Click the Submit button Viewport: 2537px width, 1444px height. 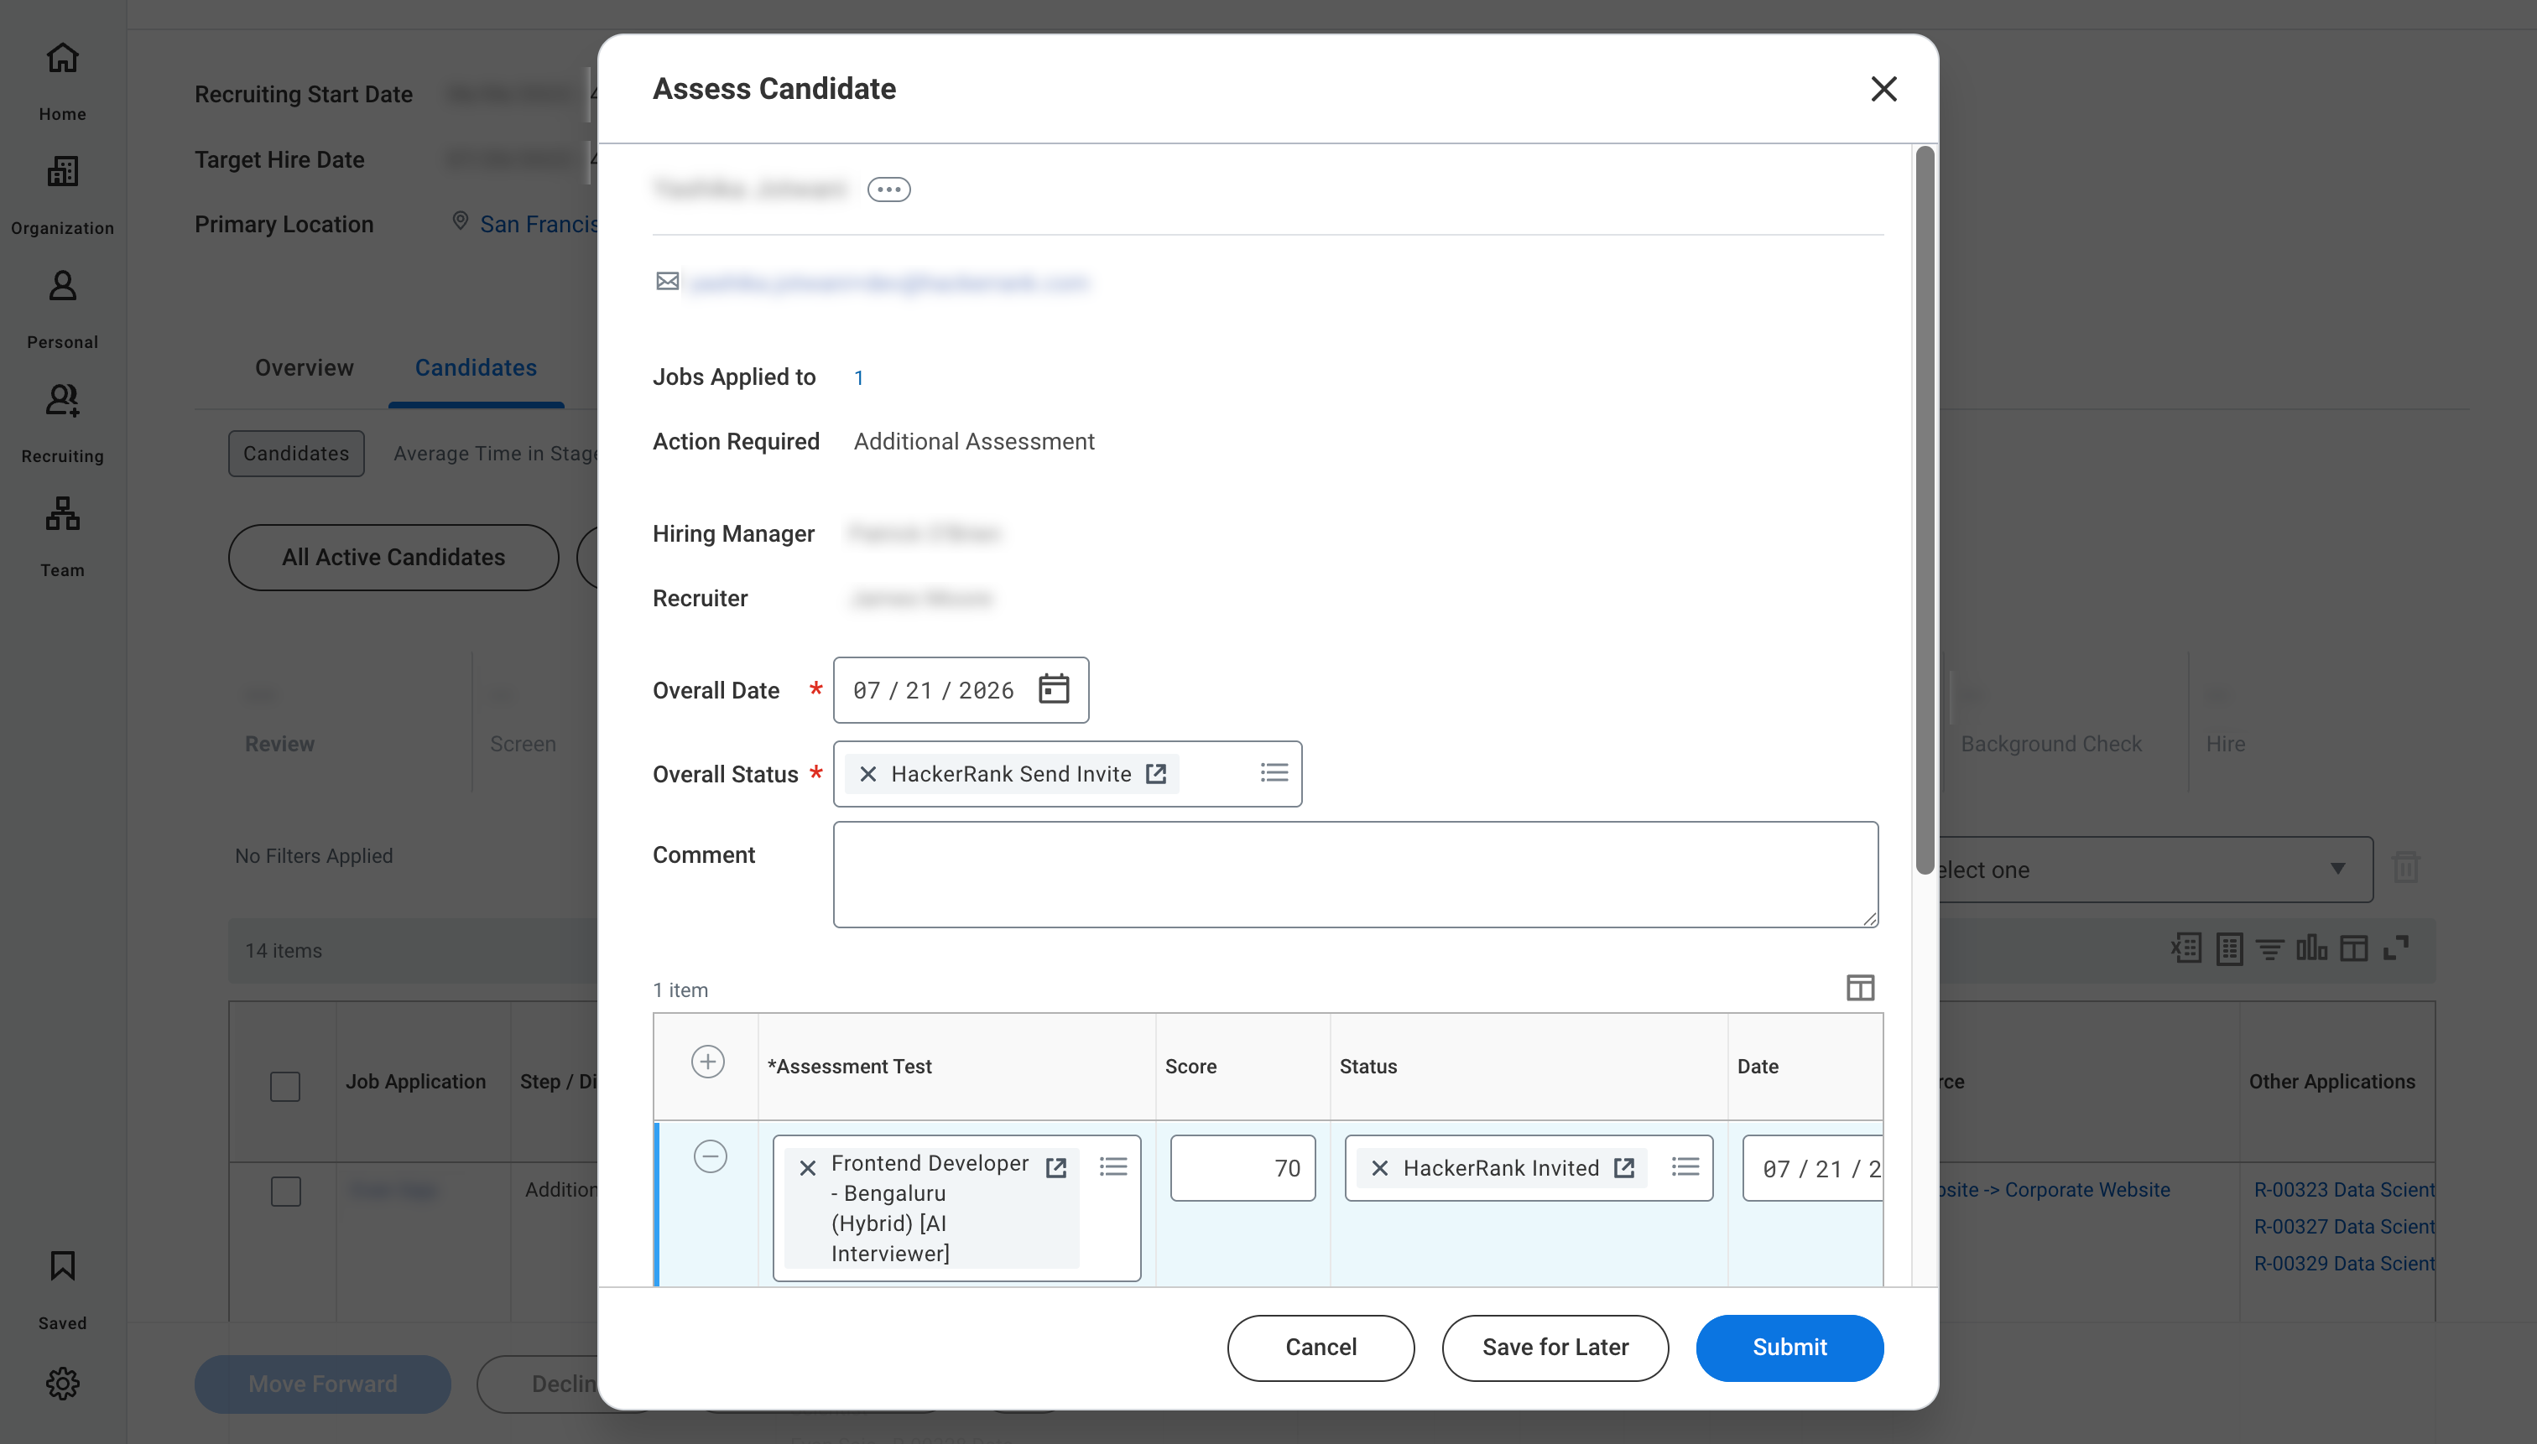(1789, 1348)
